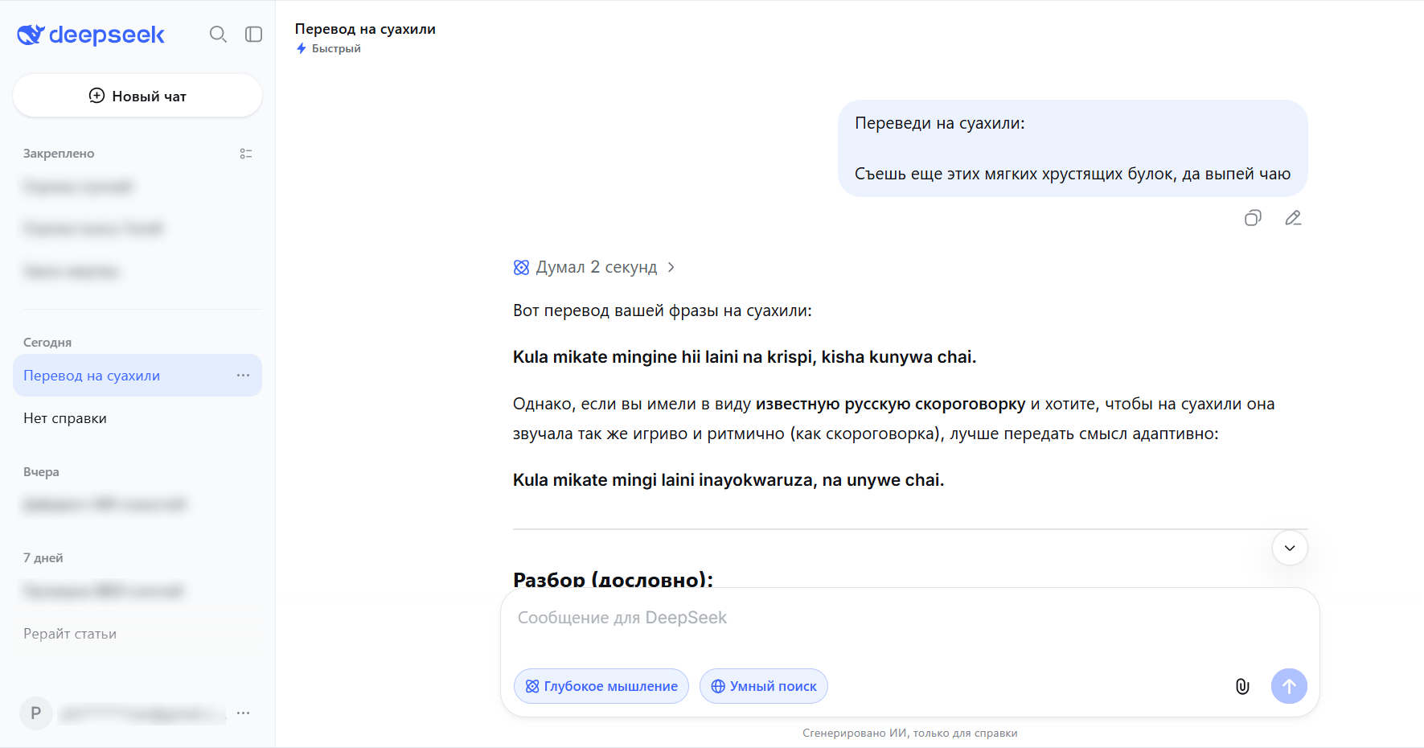The image size is (1424, 748).
Task: Click the Сегодня section label
Action: (x=47, y=343)
